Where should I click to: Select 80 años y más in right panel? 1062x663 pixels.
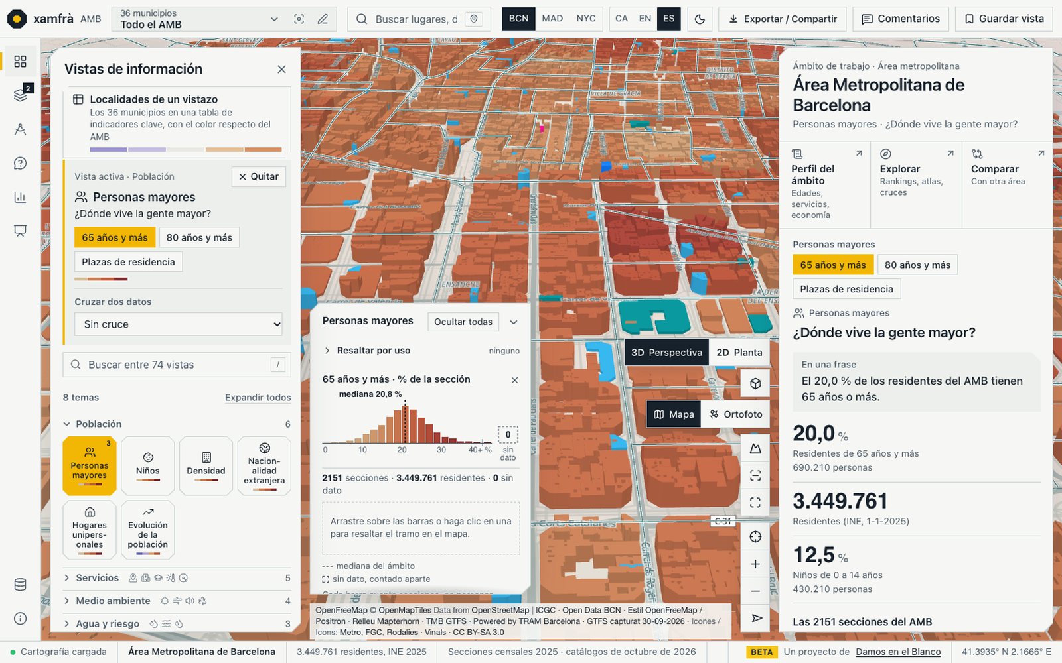coord(917,265)
